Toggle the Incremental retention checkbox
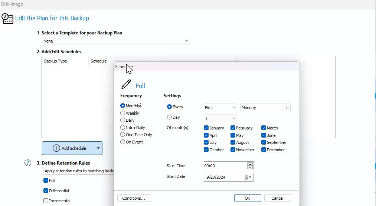This screenshot has width=376, height=206. pos(46,201)
